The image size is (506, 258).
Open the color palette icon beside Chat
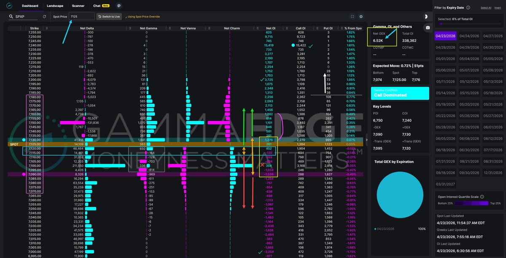pos(119,6)
